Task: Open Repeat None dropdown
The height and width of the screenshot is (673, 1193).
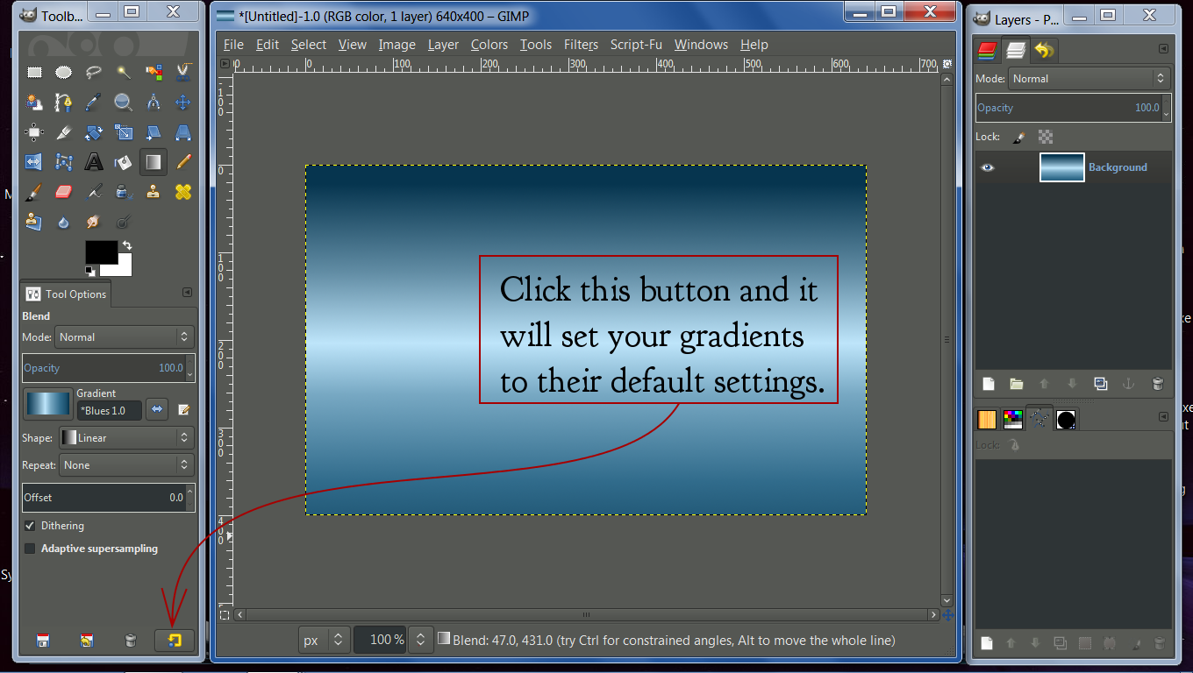Action: (127, 465)
